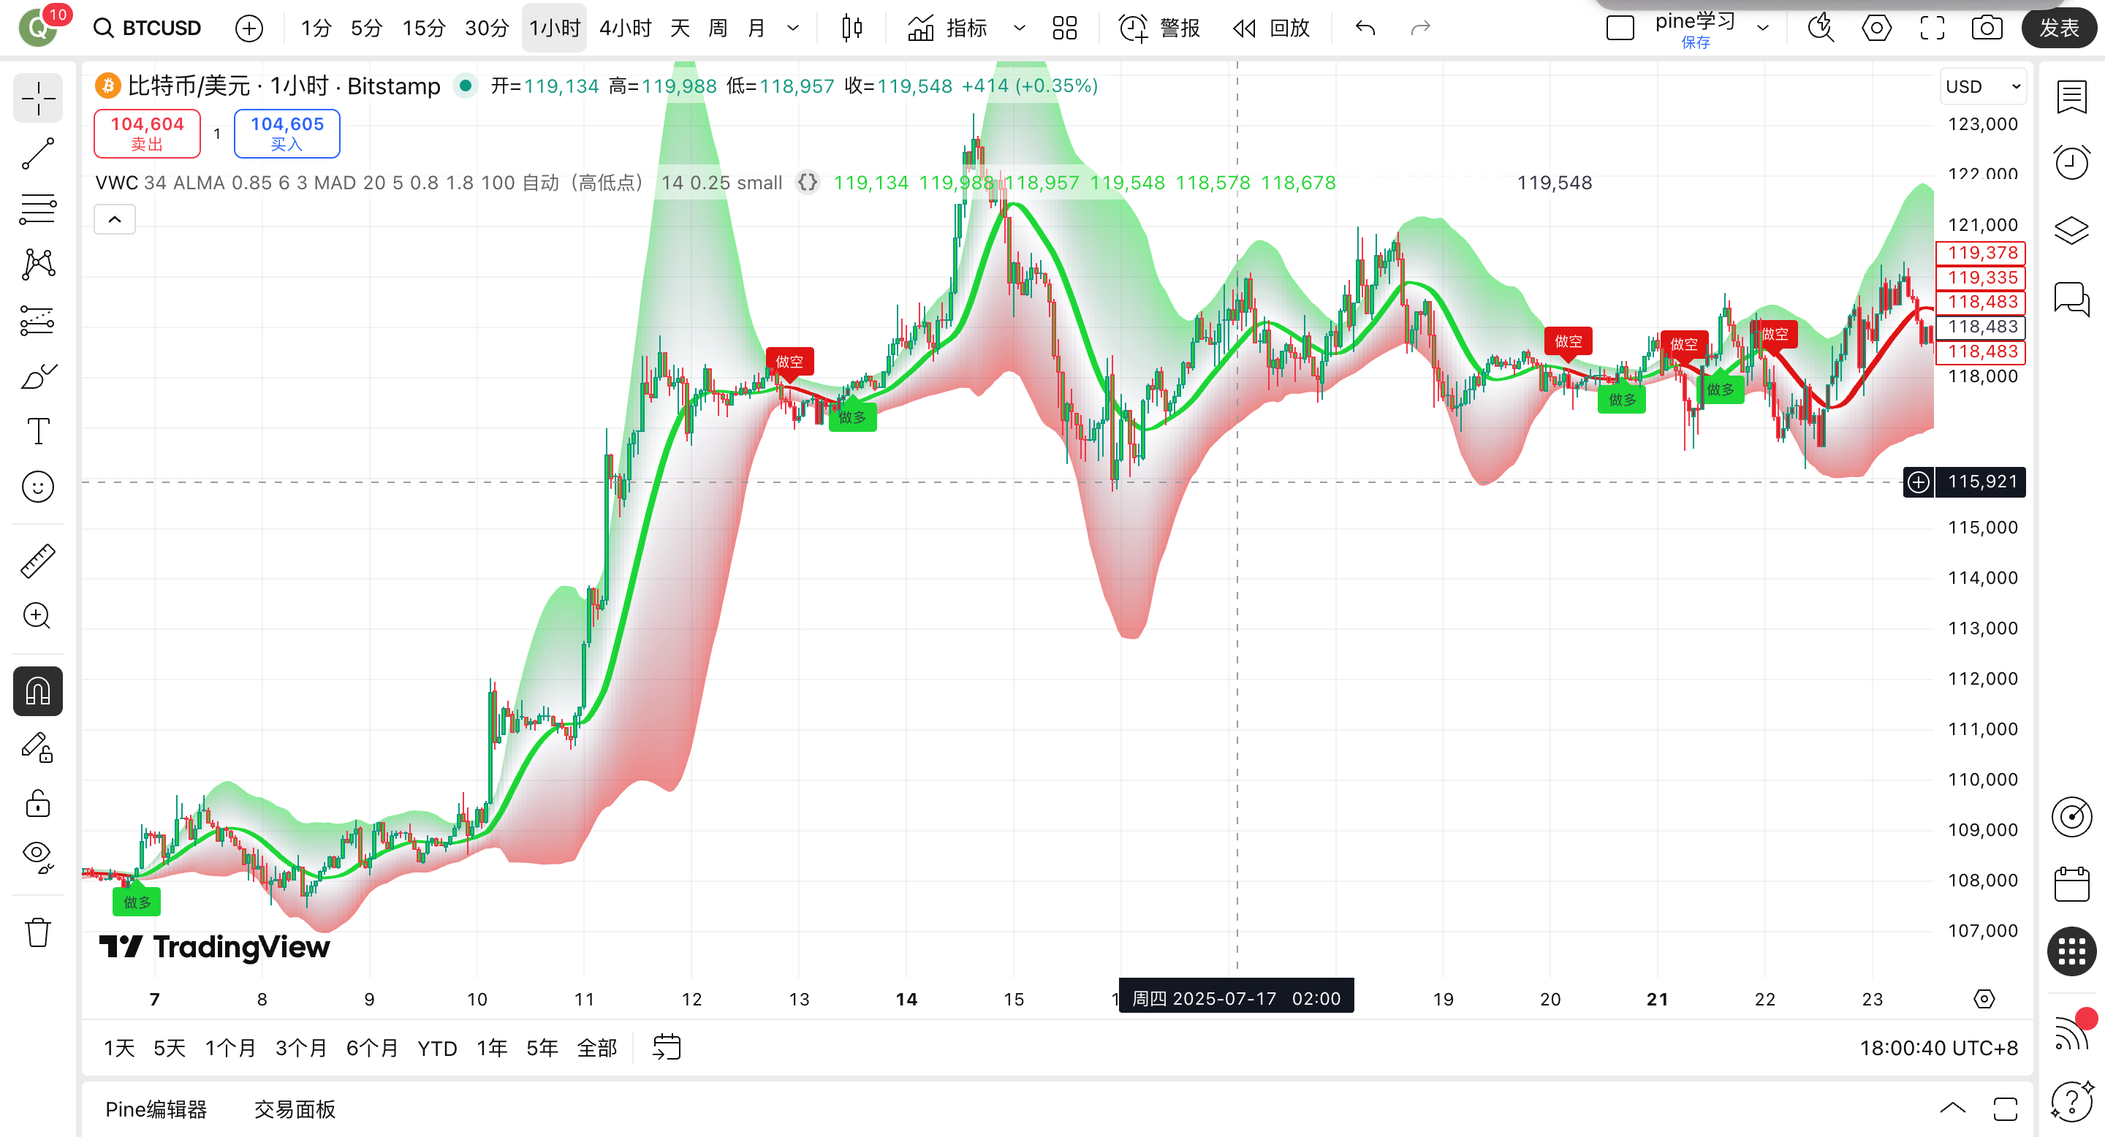
Task: Select the trend line drawing tool
Action: [x=37, y=153]
